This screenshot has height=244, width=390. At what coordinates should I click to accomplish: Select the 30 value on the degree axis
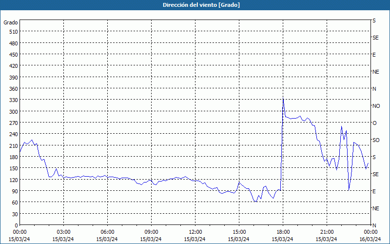click(x=15, y=214)
